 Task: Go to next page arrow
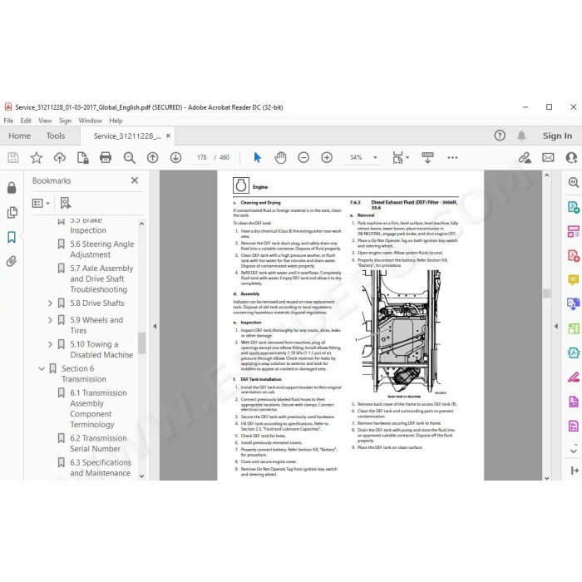point(175,158)
